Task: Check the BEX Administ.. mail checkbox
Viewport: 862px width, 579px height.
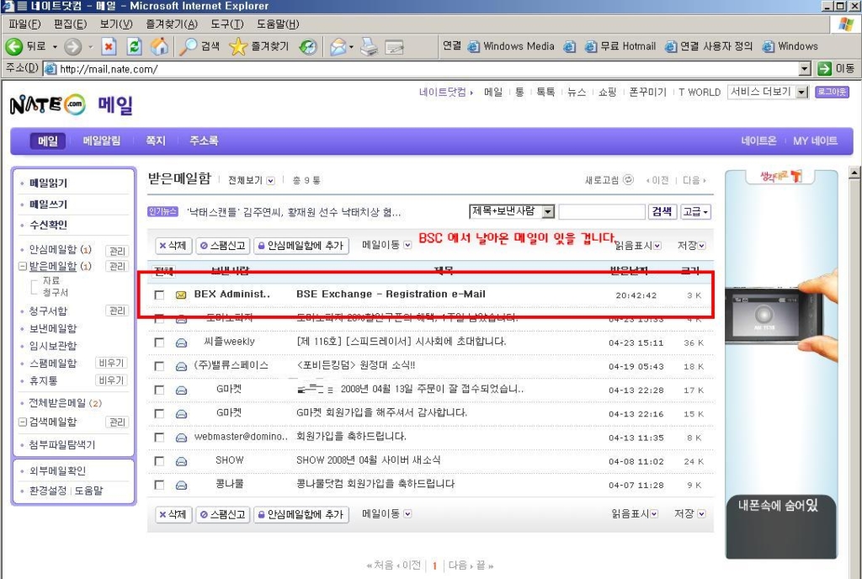Action: [159, 295]
